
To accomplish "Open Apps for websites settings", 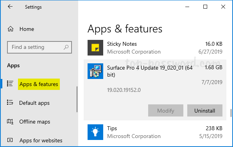I will (x=41, y=140).
